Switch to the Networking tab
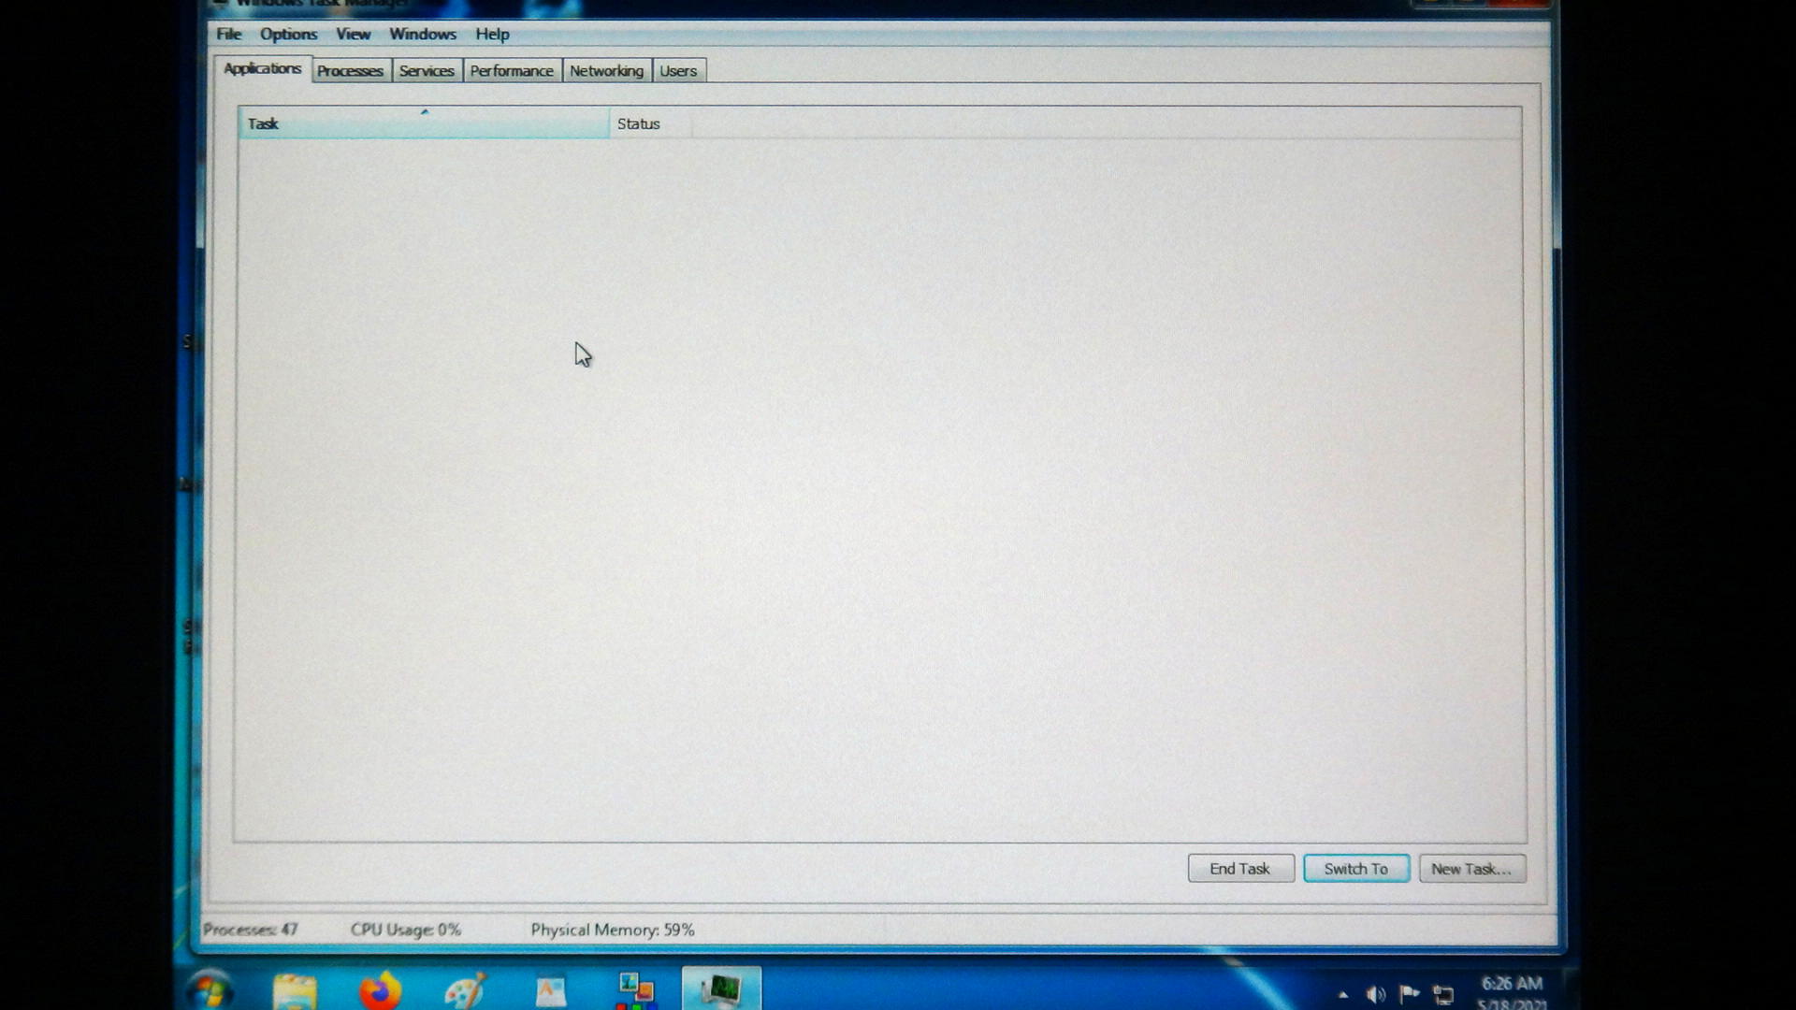The height and width of the screenshot is (1010, 1796). 606,71
